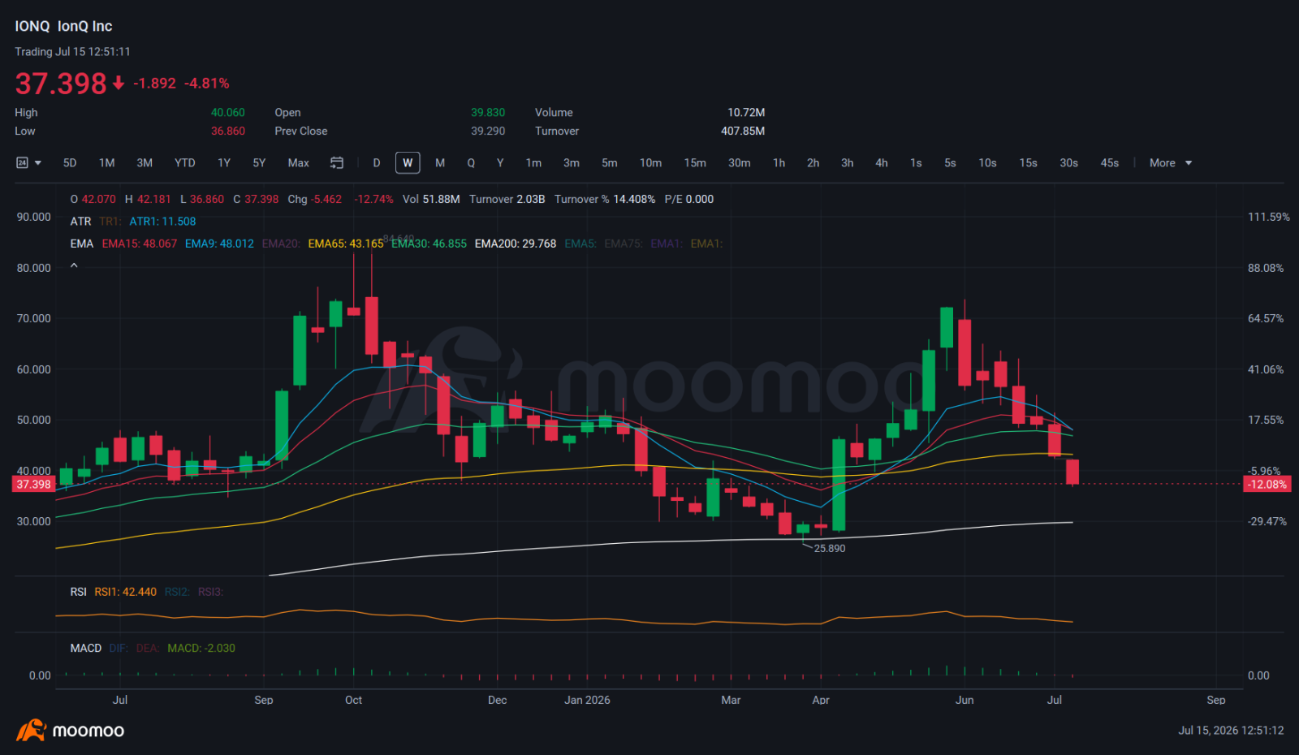Choose the 45s interval
The width and height of the screenshot is (1299, 755).
(x=1109, y=163)
